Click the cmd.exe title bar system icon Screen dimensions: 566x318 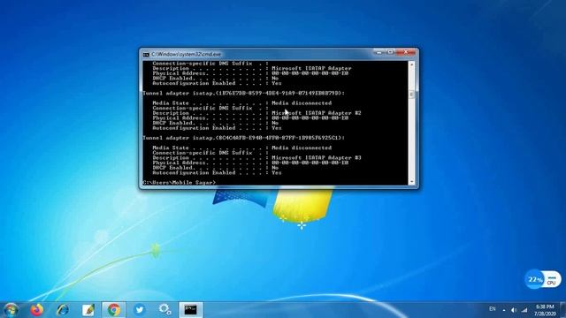tap(146, 55)
